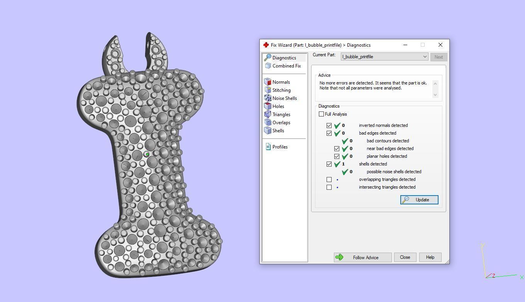
Task: Click the Advice message text
Action: click(x=373, y=86)
